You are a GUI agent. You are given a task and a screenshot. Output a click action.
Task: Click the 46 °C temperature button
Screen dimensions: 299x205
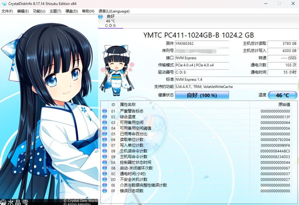point(282,95)
